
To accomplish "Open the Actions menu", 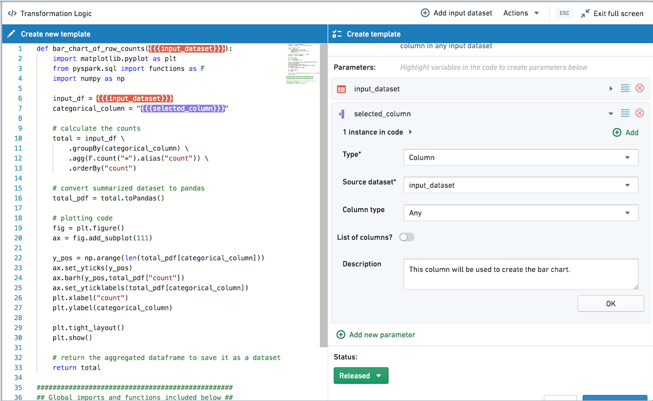I will click(521, 13).
